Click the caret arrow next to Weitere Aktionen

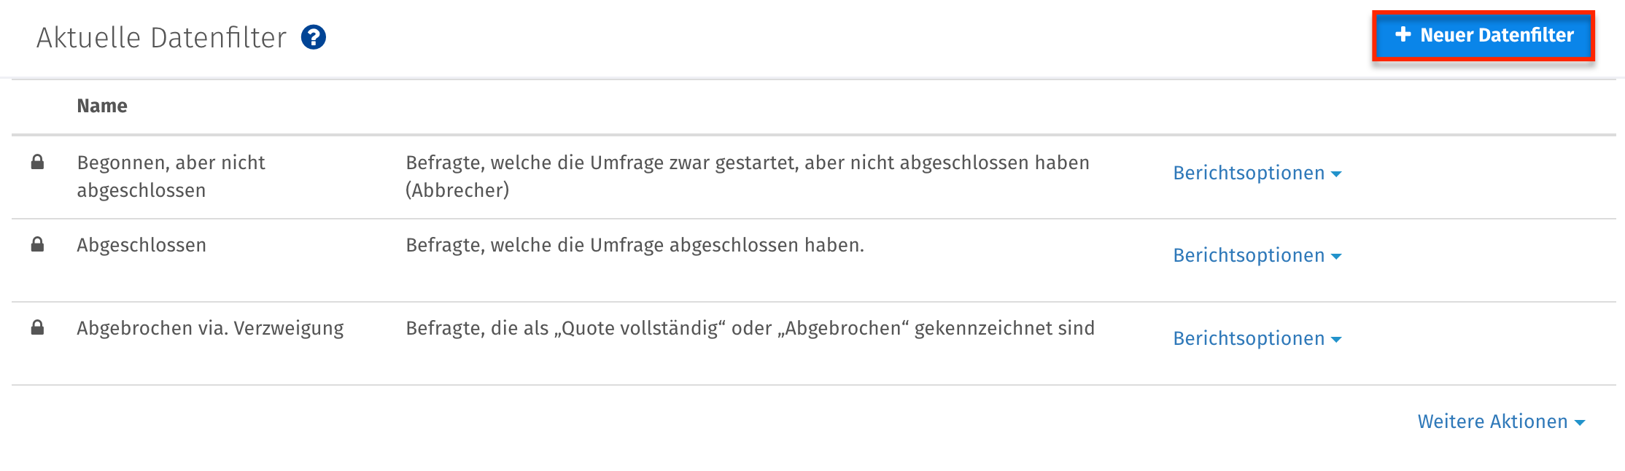pos(1580,423)
